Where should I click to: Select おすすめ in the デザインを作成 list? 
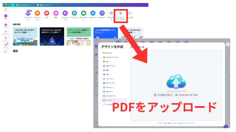(114, 53)
